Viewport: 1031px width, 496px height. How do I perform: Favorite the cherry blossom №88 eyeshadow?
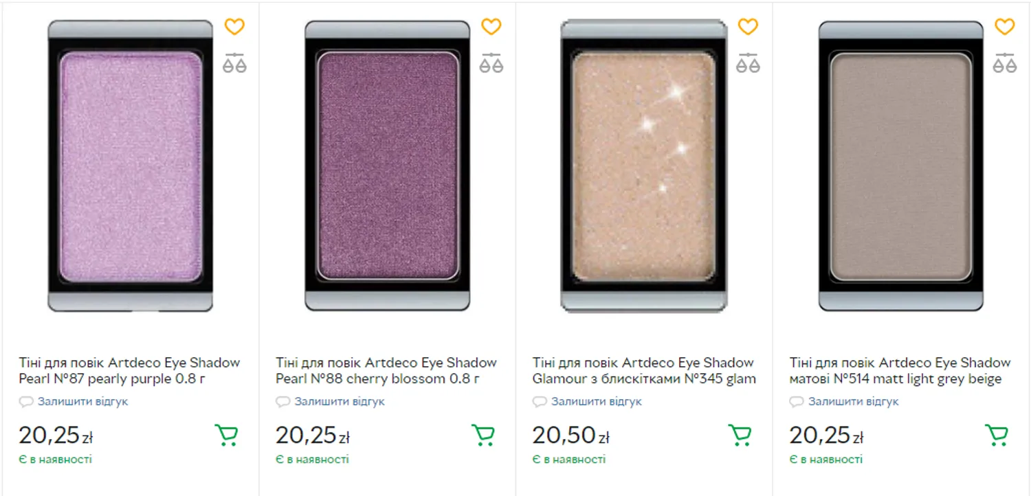(x=491, y=27)
